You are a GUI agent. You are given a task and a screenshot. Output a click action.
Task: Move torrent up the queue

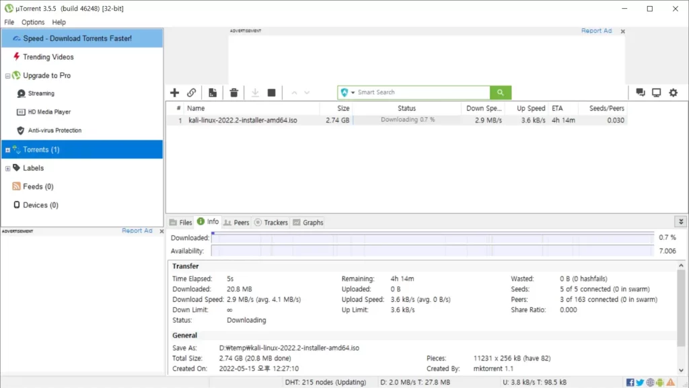coord(295,93)
